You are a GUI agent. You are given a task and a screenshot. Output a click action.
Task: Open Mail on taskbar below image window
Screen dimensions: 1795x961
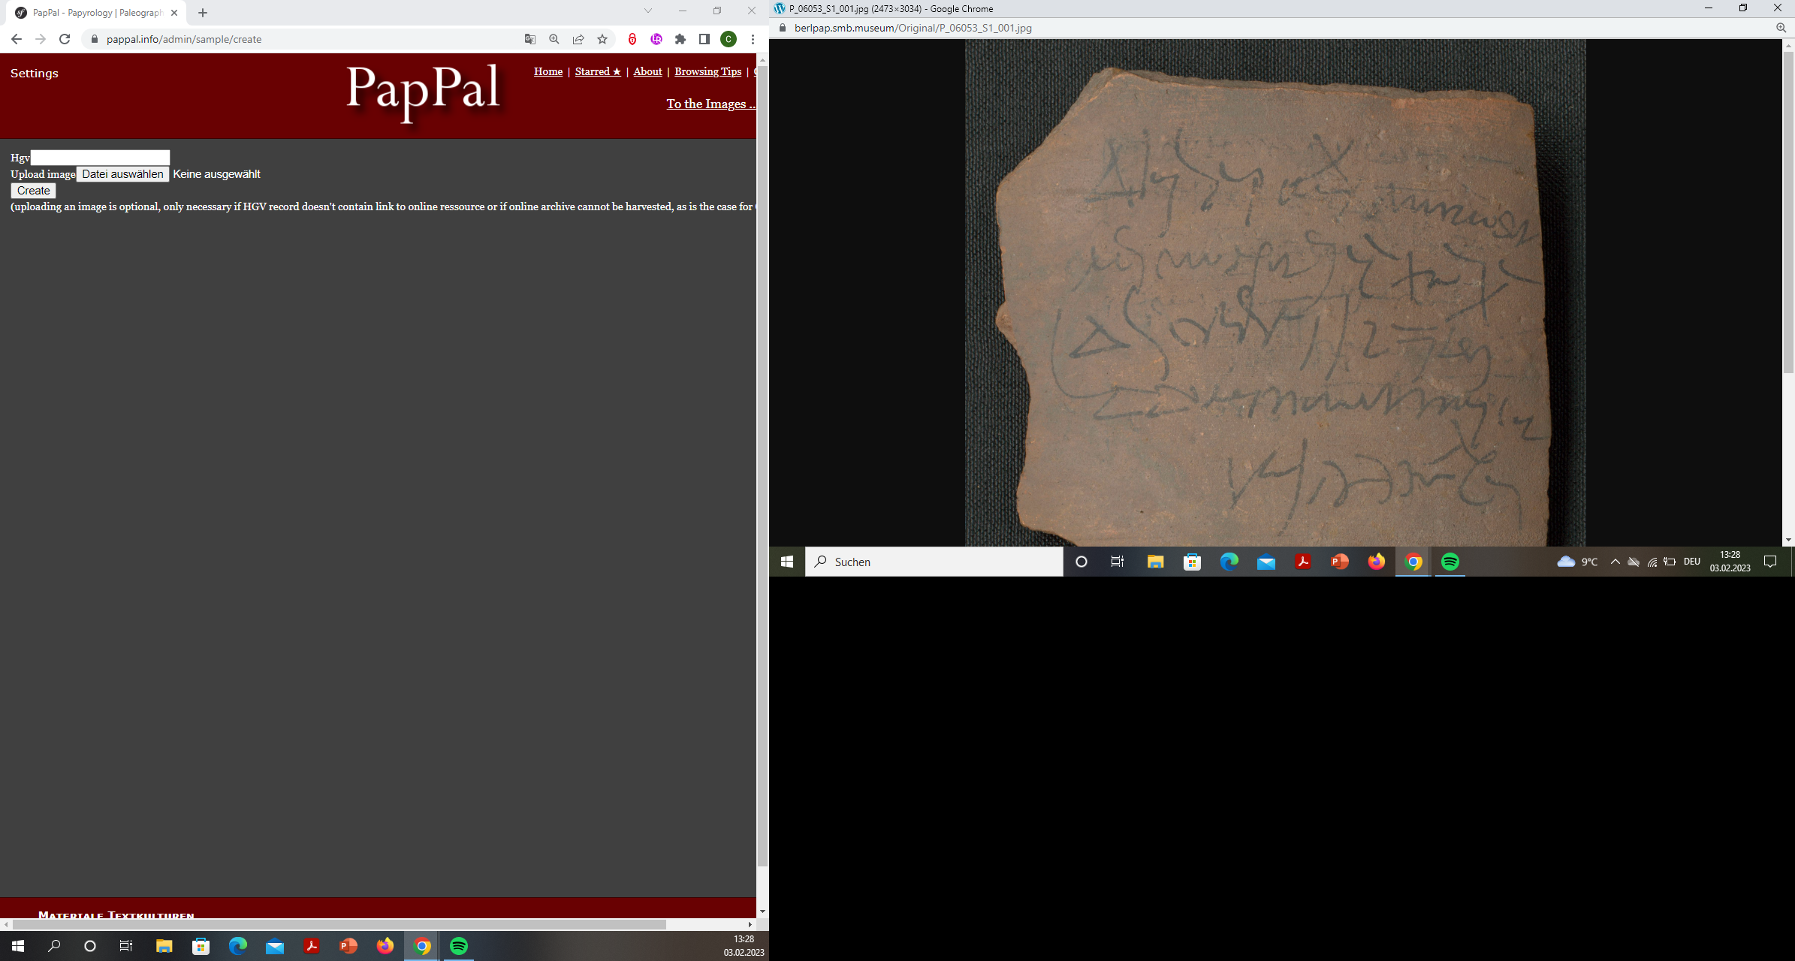point(1266,562)
